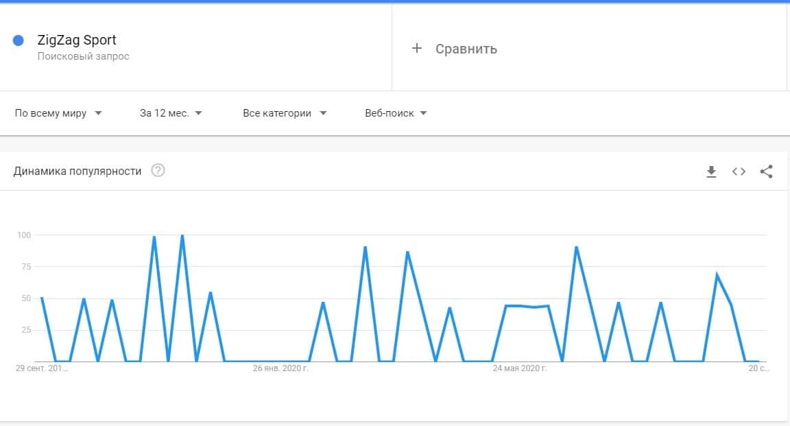Click the share chart icon
Image resolution: width=790 pixels, height=426 pixels.
pos(767,171)
